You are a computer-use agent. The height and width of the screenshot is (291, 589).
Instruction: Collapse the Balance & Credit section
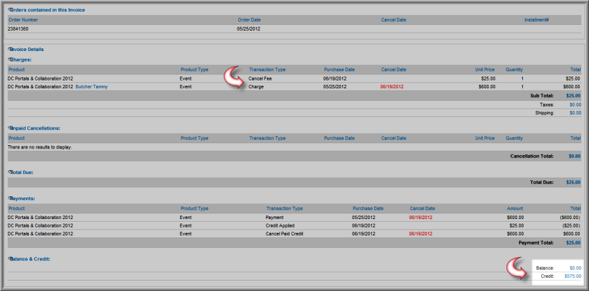9,259
